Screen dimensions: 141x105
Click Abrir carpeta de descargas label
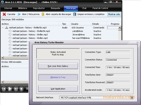[58, 14]
